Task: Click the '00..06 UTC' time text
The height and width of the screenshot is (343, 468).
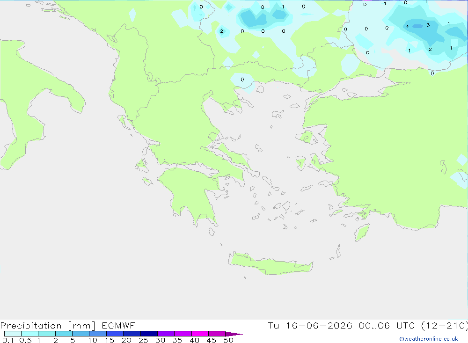Action: tap(387, 325)
